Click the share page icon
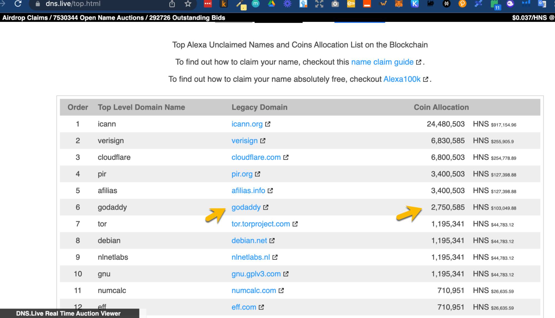 pos(172,4)
